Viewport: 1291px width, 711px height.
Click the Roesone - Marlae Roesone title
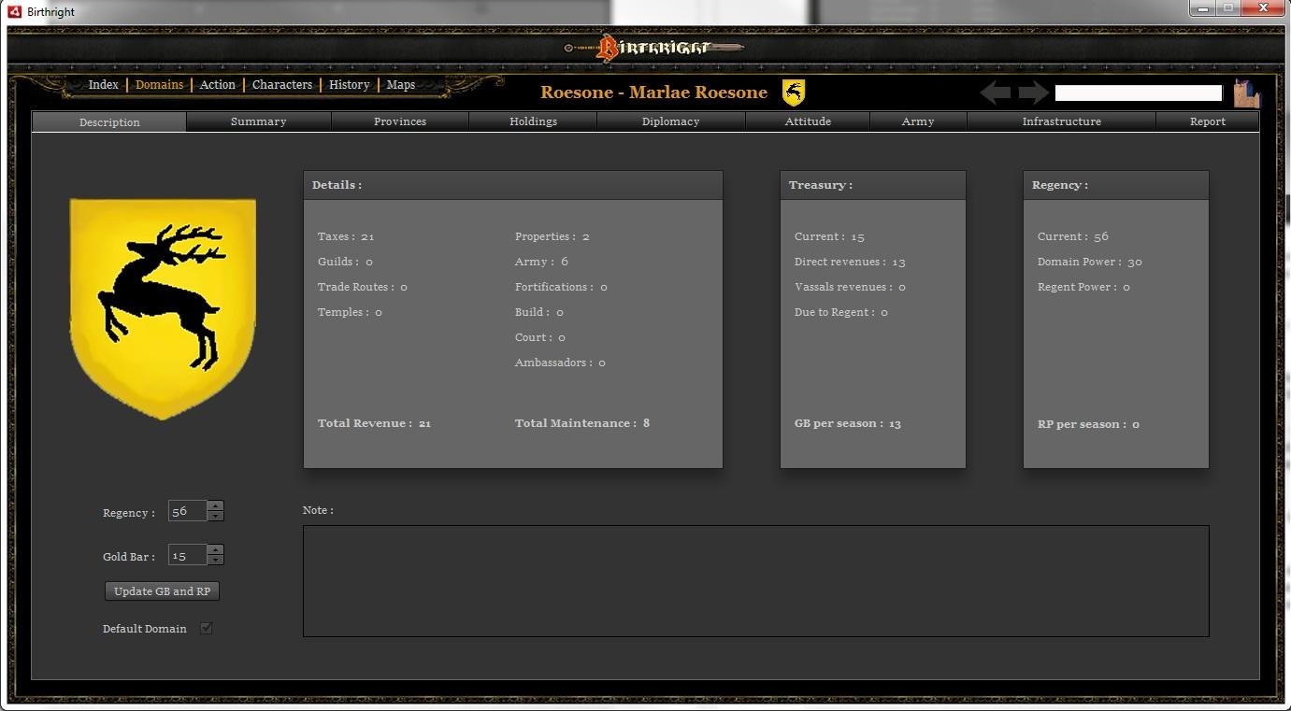point(653,92)
